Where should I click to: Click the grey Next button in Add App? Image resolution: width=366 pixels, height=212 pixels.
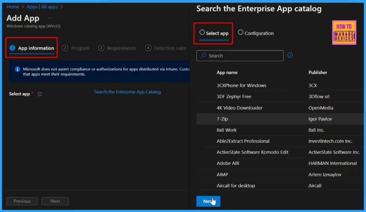click(x=55, y=201)
